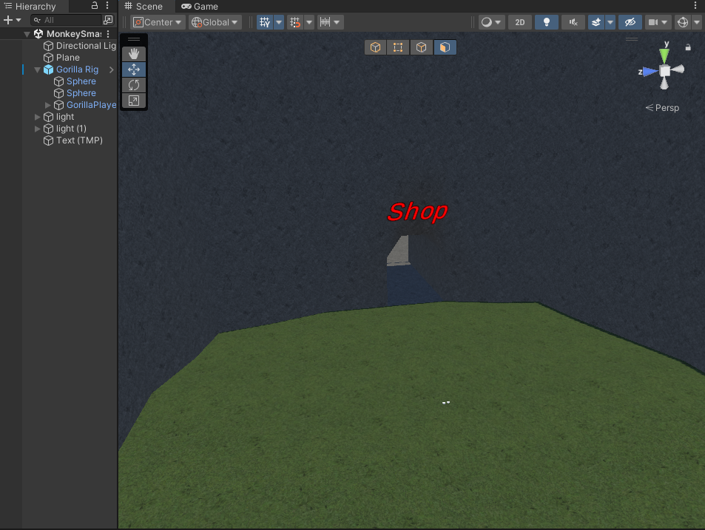Switch to the Game tab
The width and height of the screenshot is (705, 530).
click(200, 7)
